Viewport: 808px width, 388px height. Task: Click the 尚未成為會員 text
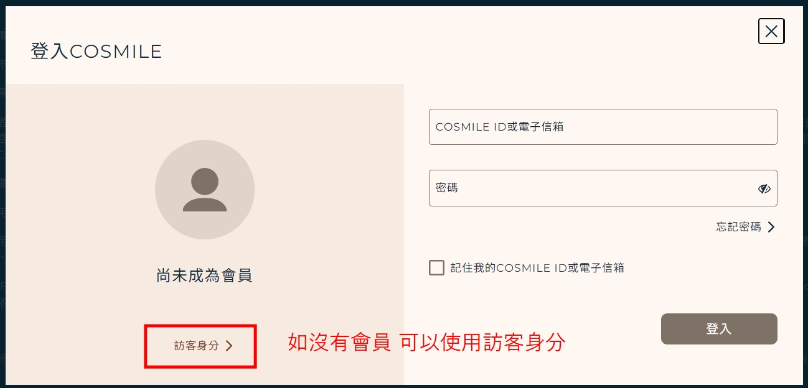pyautogui.click(x=204, y=275)
